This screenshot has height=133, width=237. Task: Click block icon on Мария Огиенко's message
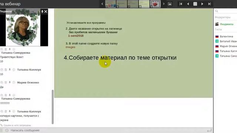point(2,82)
